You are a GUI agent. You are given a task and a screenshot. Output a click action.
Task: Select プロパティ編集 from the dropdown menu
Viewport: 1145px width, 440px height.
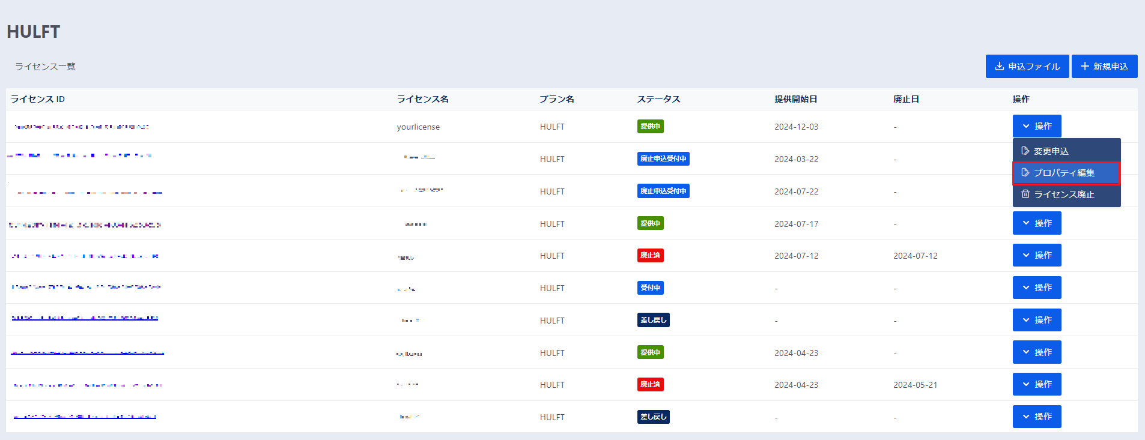(x=1066, y=173)
